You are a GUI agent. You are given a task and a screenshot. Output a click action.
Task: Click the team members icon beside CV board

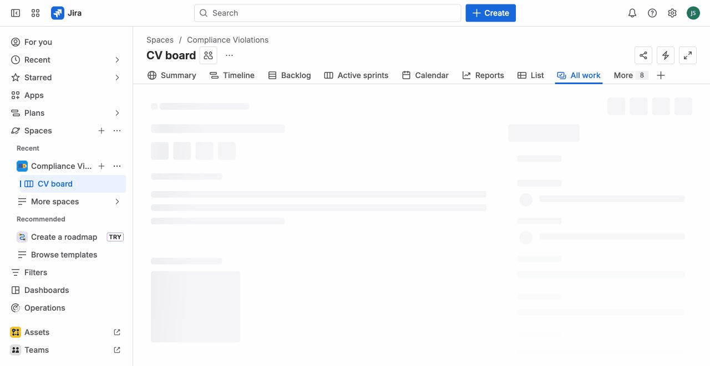point(209,55)
